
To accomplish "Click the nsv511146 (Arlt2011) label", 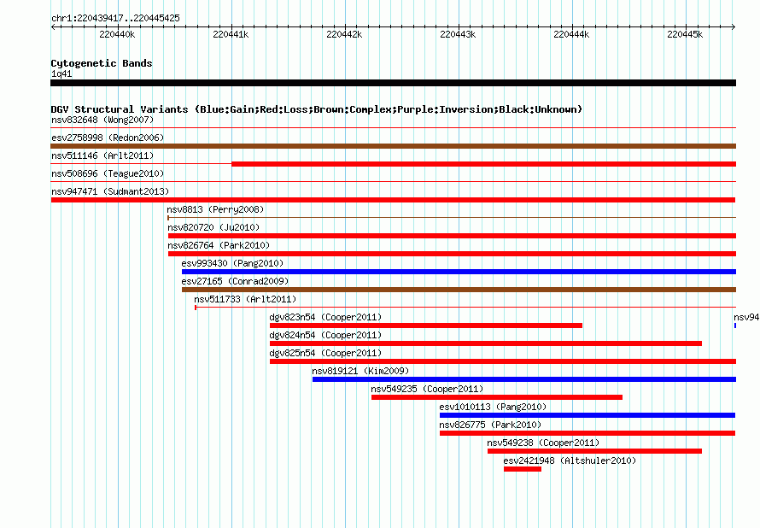I will [x=102, y=155].
